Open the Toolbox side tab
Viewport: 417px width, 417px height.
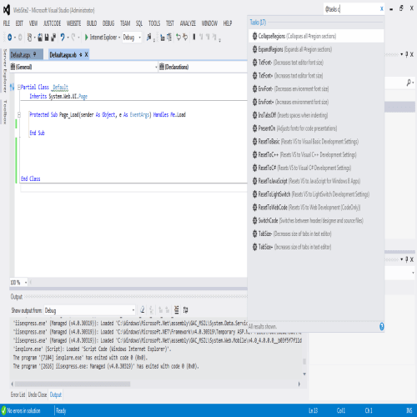pyautogui.click(x=5, y=112)
